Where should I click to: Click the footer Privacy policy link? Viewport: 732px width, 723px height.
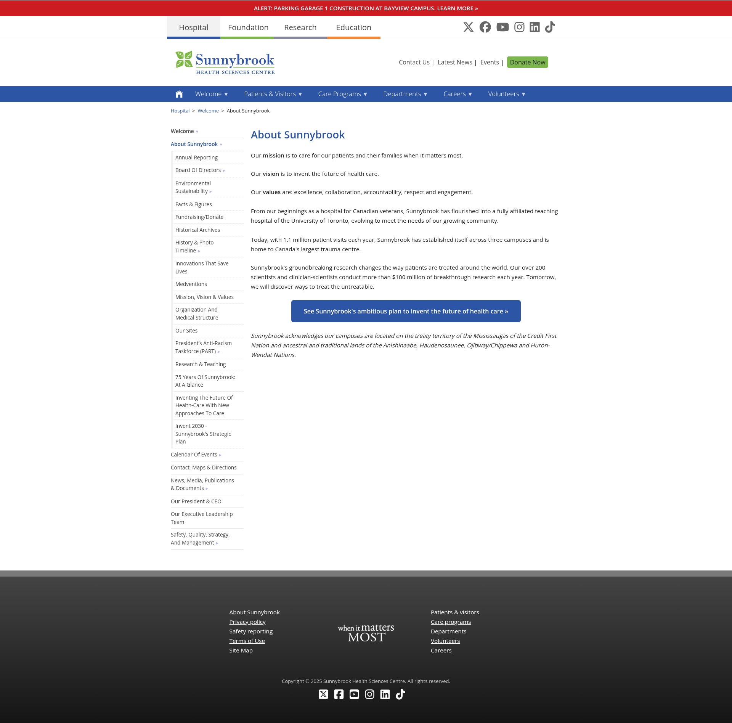click(x=247, y=622)
